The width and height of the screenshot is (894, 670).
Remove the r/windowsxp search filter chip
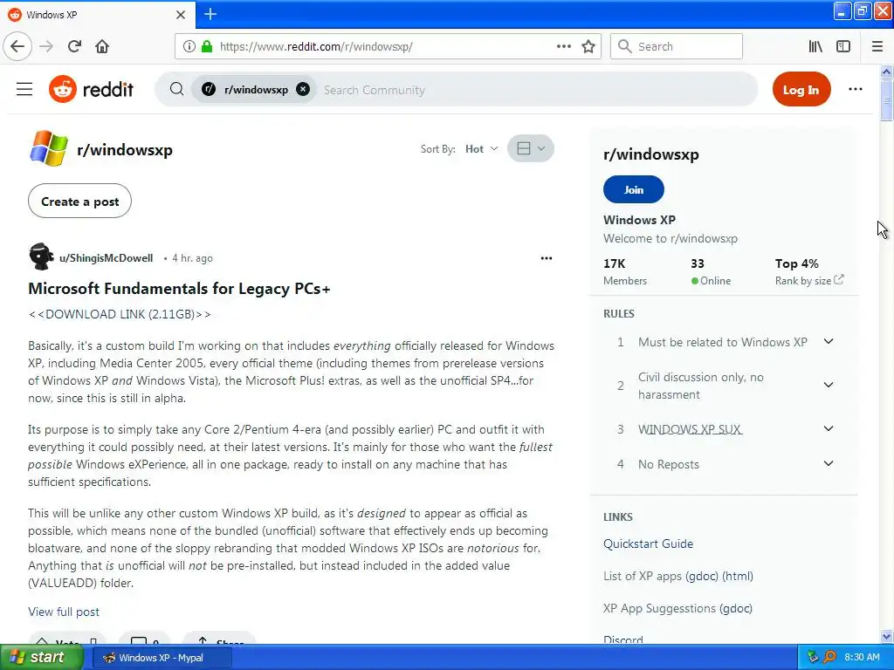(x=303, y=90)
